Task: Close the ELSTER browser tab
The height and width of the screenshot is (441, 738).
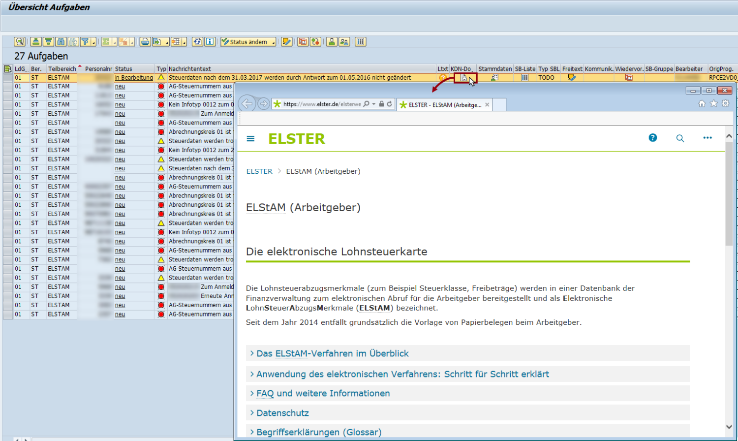Action: pyautogui.click(x=487, y=105)
